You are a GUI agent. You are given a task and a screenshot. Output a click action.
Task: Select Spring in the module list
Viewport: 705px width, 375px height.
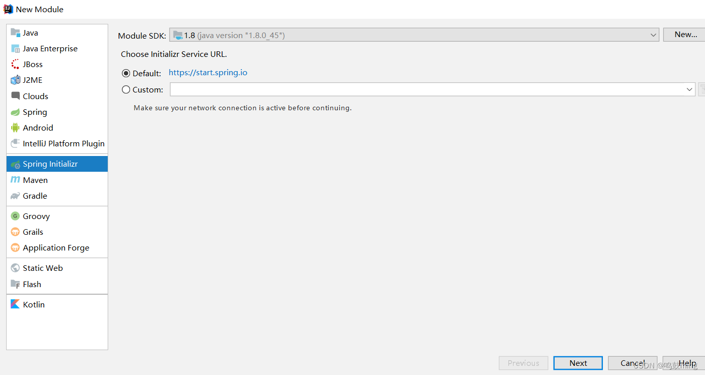[57, 112]
